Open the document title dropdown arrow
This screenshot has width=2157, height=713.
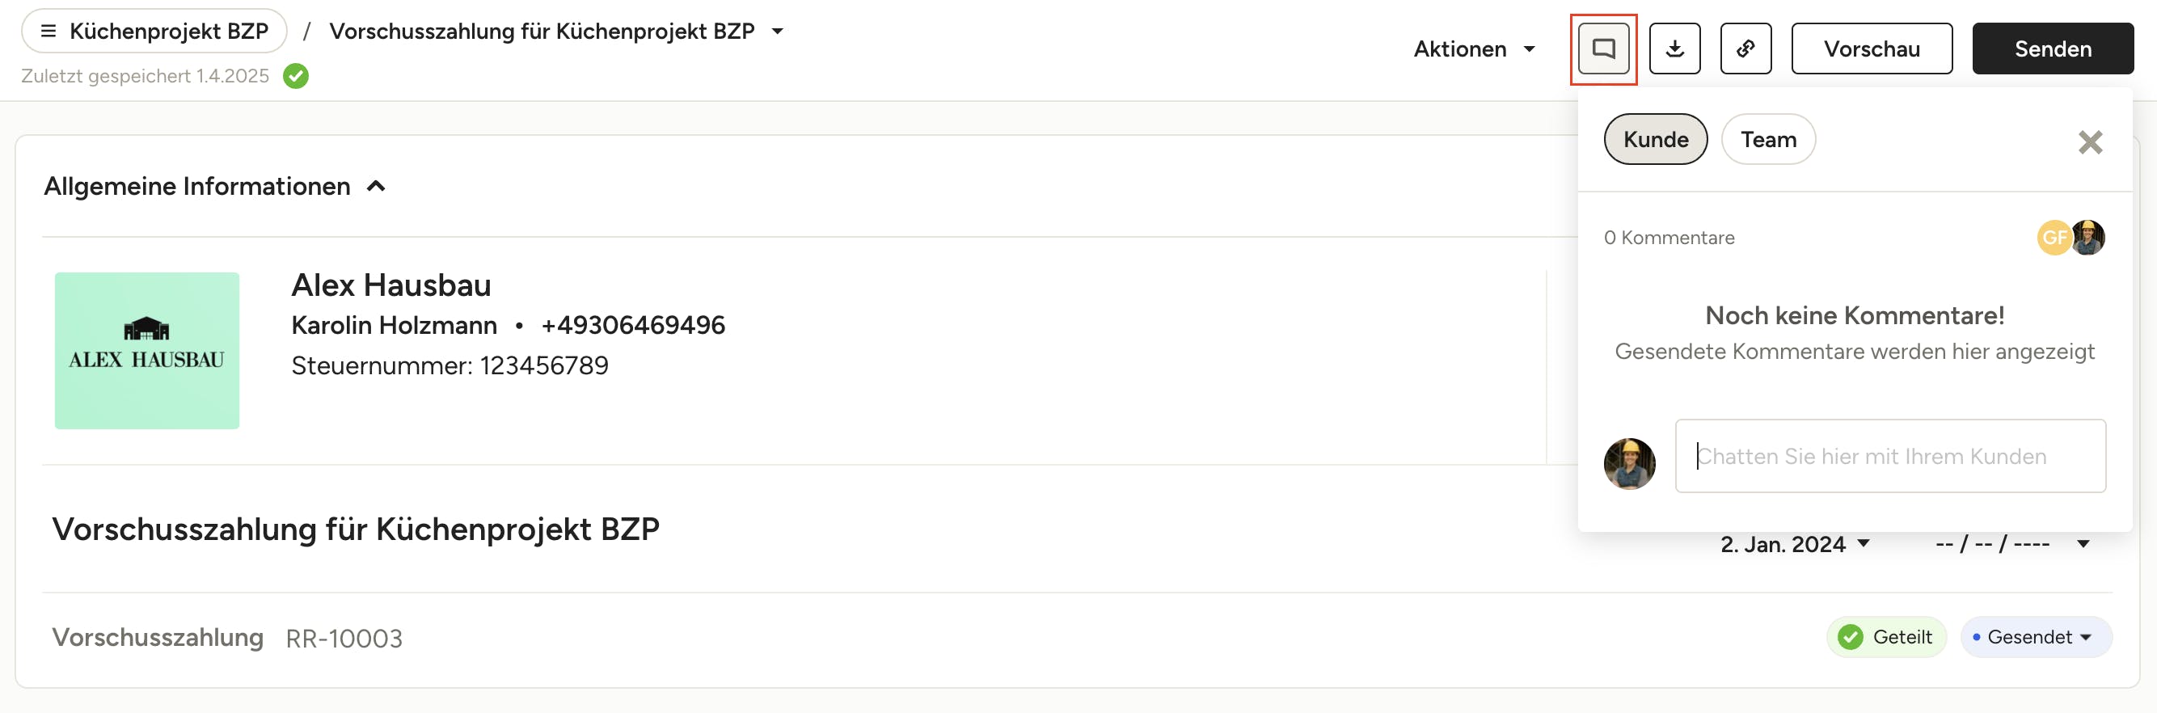click(777, 32)
